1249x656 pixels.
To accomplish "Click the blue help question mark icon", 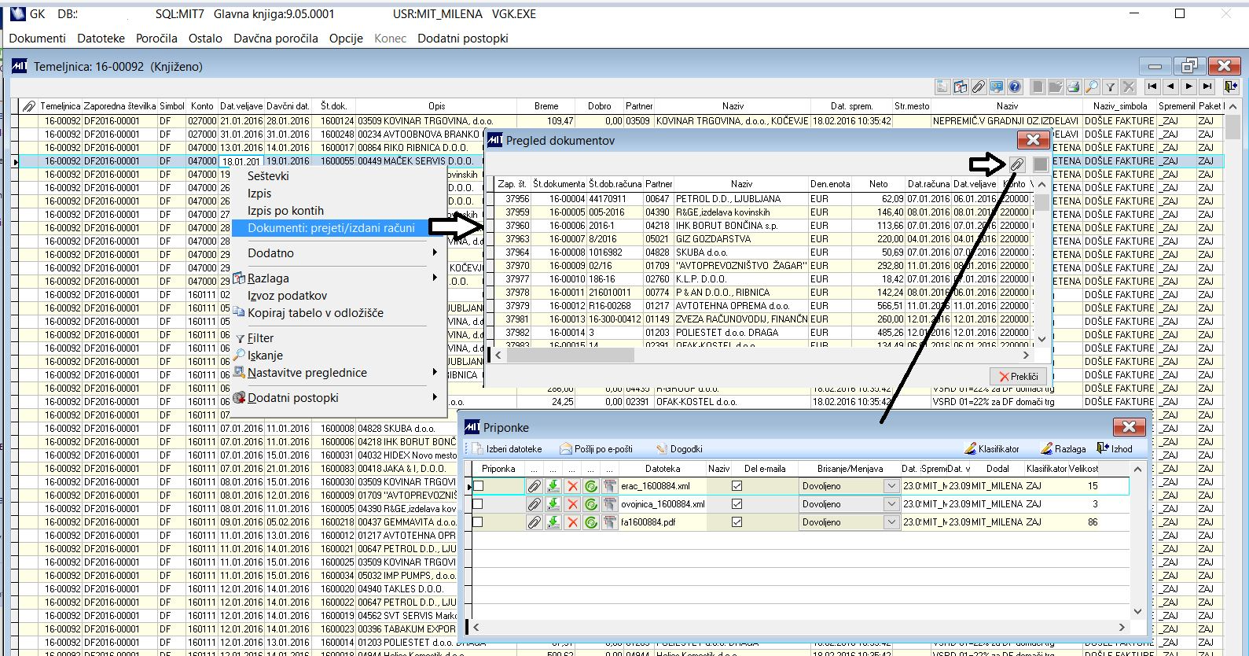I will pos(1015,87).
